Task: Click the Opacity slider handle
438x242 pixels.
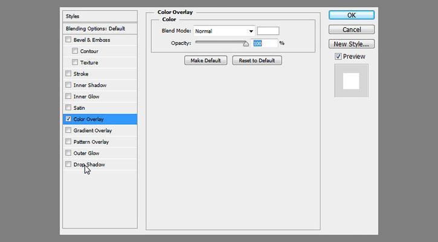Action: pyautogui.click(x=246, y=43)
